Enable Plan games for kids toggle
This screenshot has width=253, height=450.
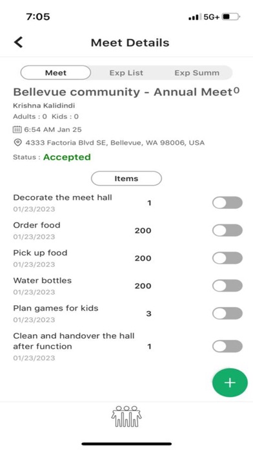click(x=227, y=313)
